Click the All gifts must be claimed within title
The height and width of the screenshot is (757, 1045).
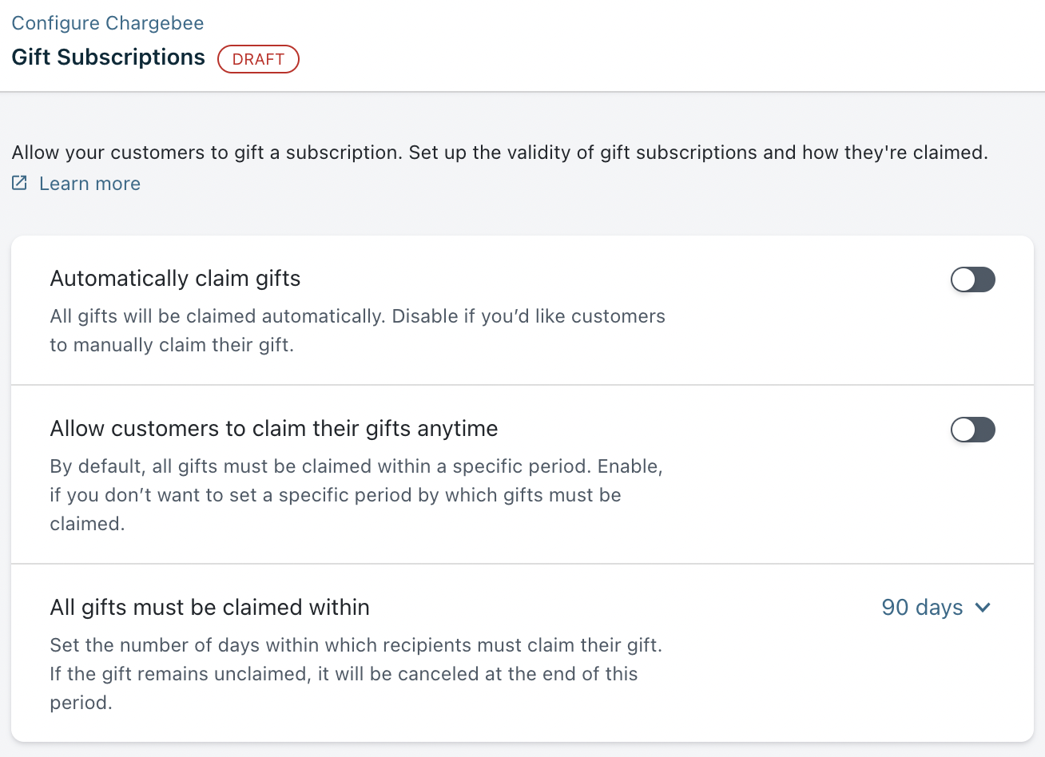tap(209, 608)
